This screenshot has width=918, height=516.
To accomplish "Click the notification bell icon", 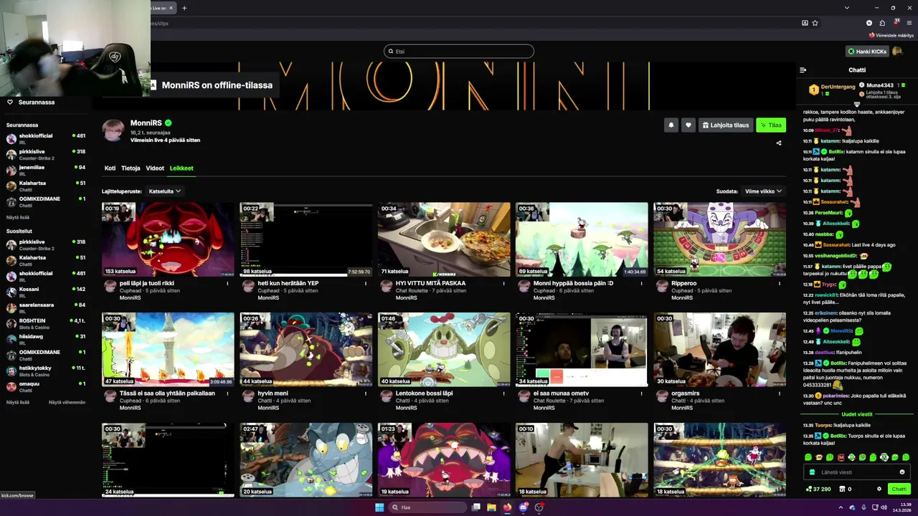I will click(x=671, y=125).
